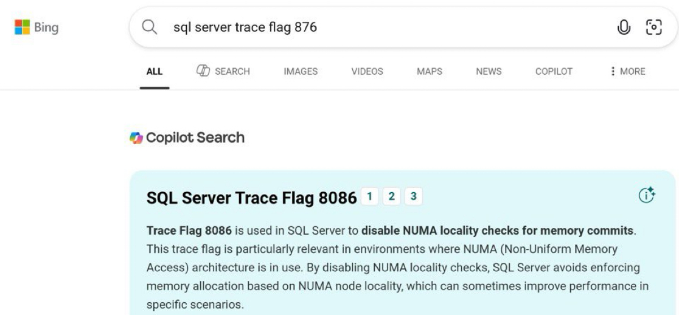Select the ALL results tab

tap(155, 72)
